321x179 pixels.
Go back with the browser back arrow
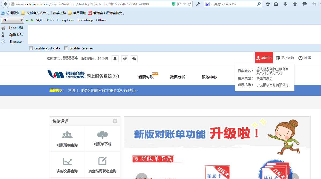[x=5, y=4]
